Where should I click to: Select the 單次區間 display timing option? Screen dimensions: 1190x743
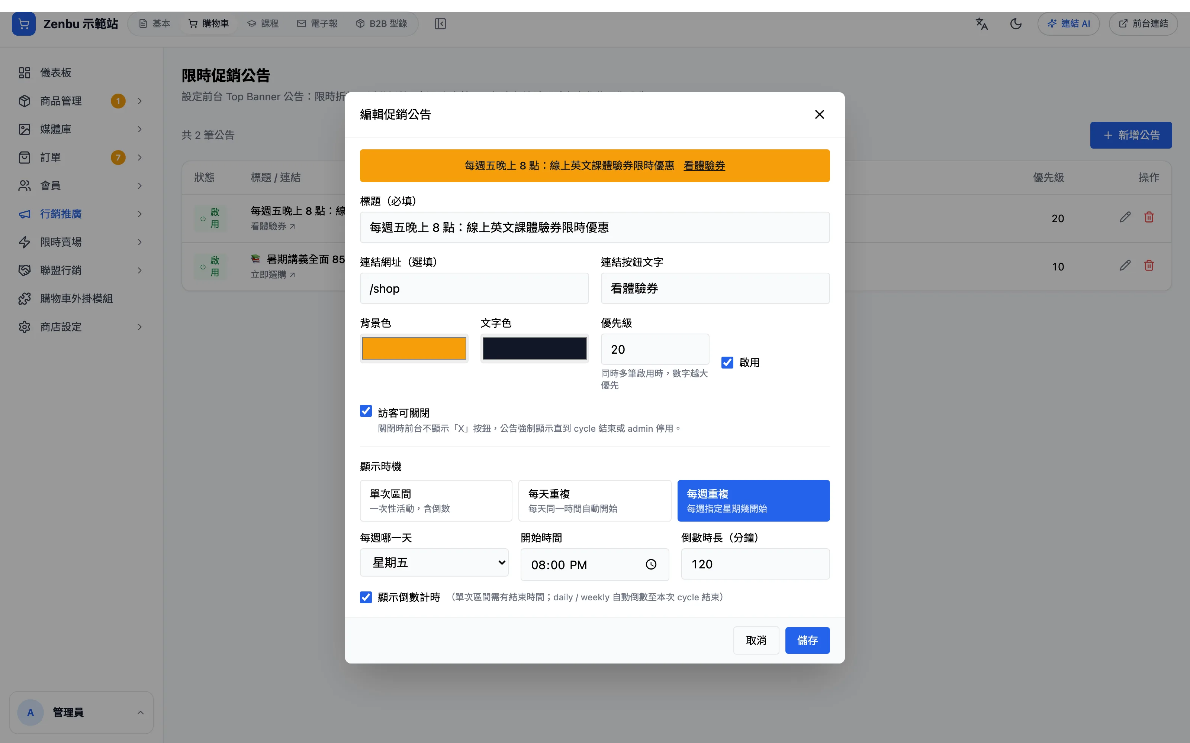[436, 501]
